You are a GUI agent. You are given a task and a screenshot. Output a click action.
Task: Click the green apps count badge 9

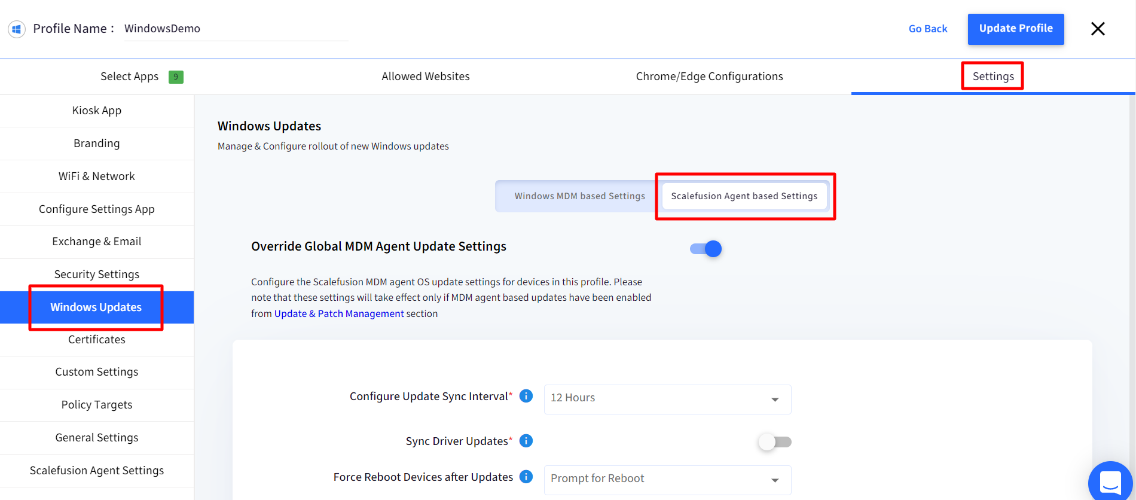pyautogui.click(x=176, y=77)
